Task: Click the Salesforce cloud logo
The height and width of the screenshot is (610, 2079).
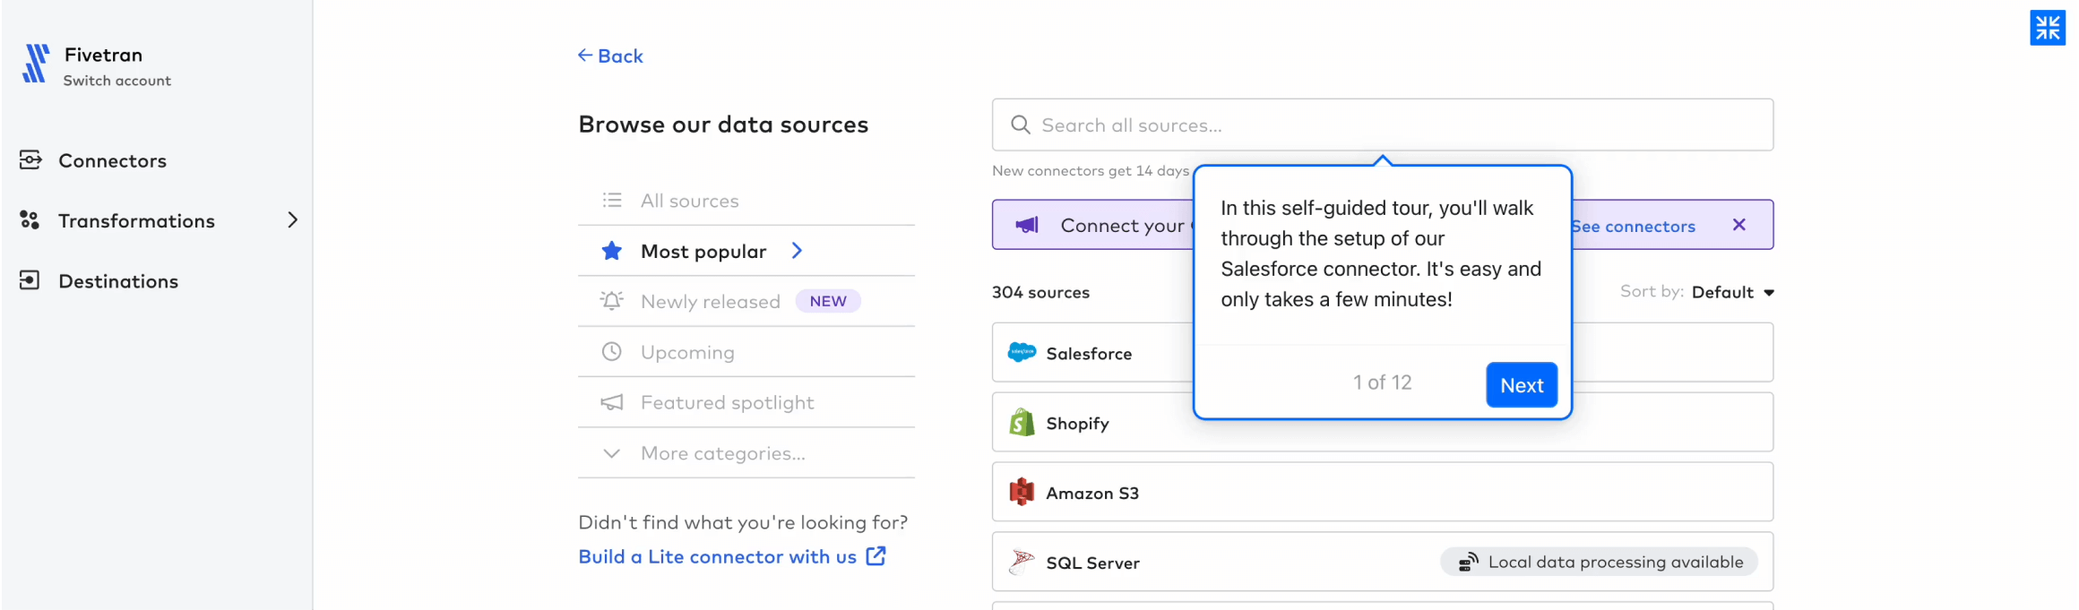Action: coord(1022,352)
